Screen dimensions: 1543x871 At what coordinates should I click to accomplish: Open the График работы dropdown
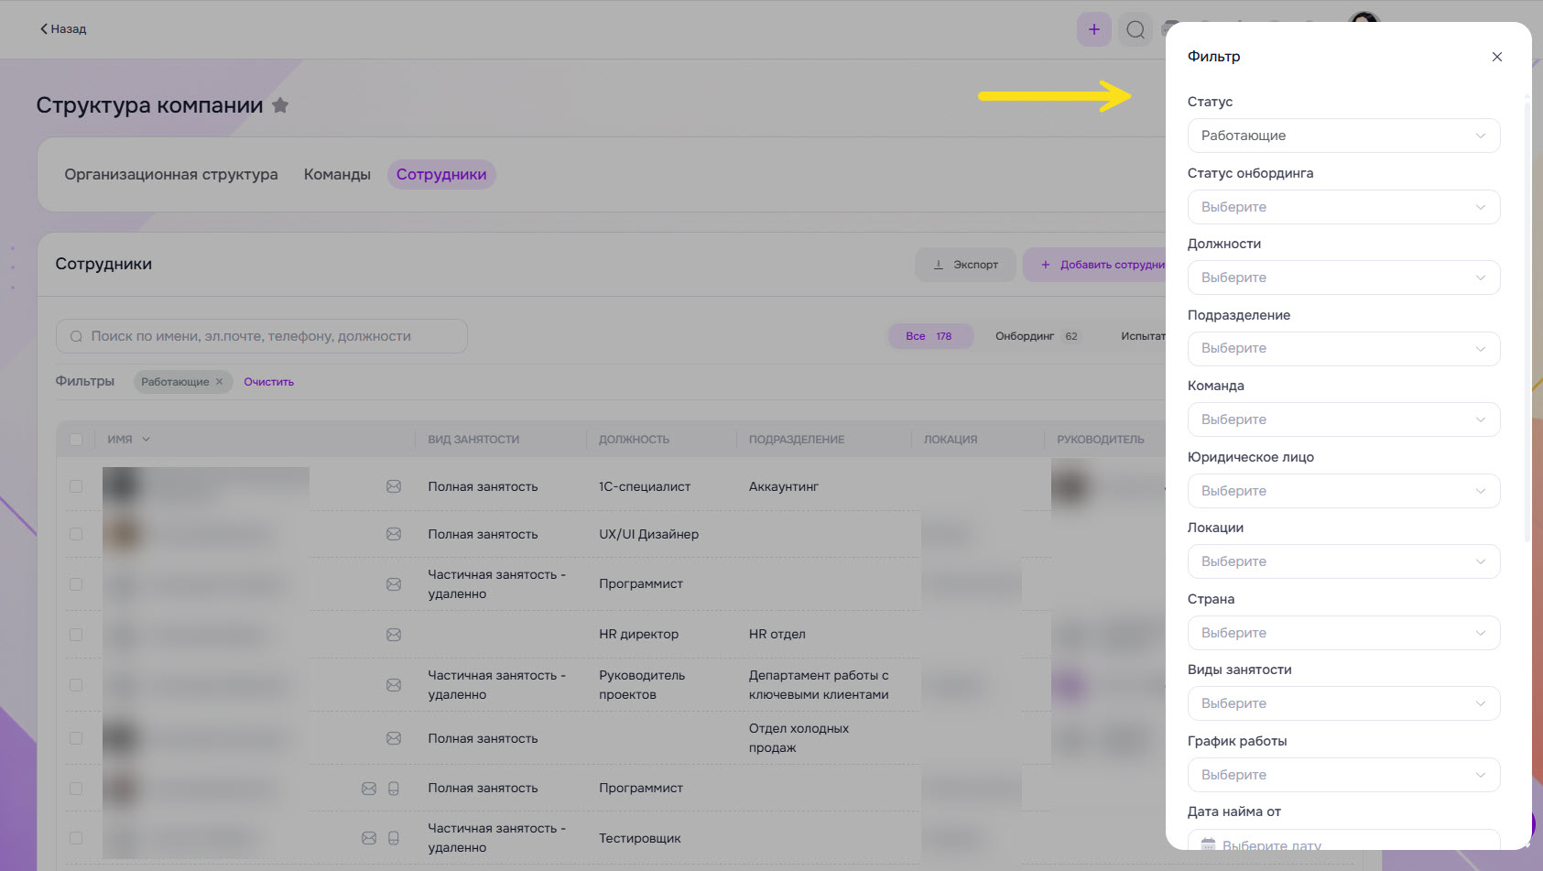[1343, 775]
